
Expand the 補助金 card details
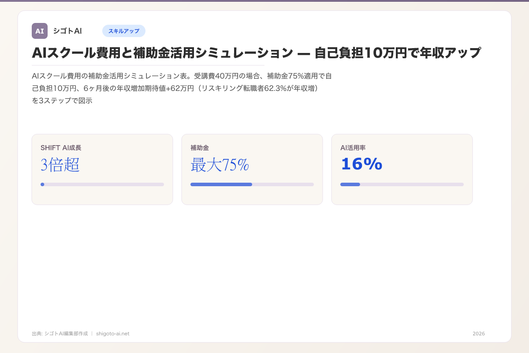pos(252,169)
